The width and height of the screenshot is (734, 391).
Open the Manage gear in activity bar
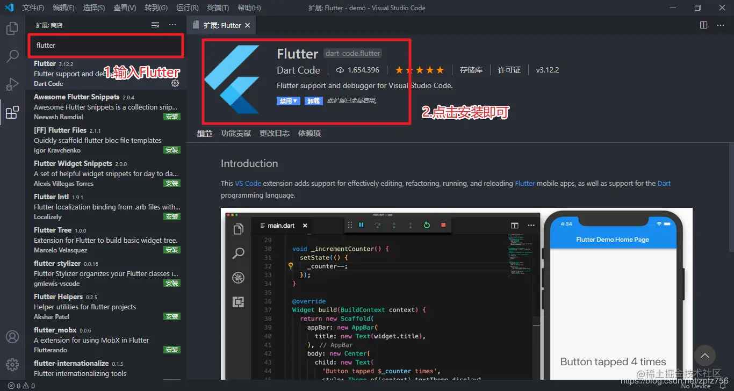click(12, 364)
